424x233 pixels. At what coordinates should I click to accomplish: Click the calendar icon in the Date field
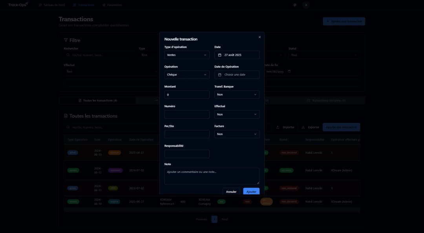(x=220, y=55)
